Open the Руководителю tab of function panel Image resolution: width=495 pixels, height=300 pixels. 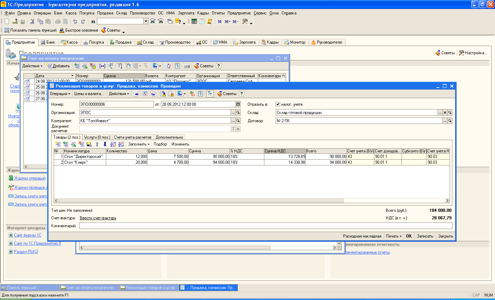click(x=327, y=42)
